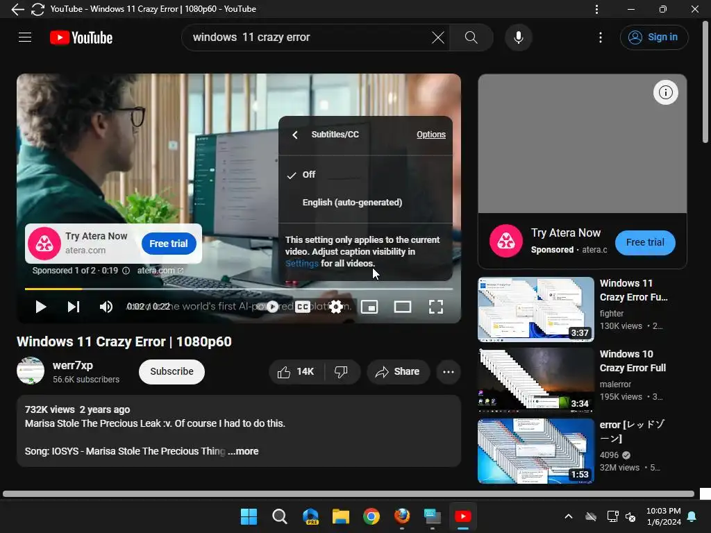Show hidden system tray icons
The image size is (711, 533).
(x=568, y=516)
